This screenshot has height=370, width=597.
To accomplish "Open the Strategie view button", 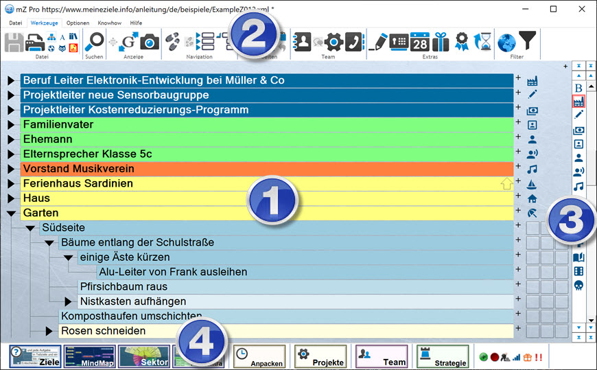I will 443,357.
